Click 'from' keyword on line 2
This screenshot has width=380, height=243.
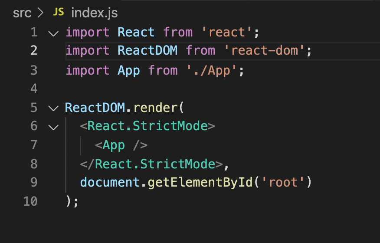tap(200, 51)
